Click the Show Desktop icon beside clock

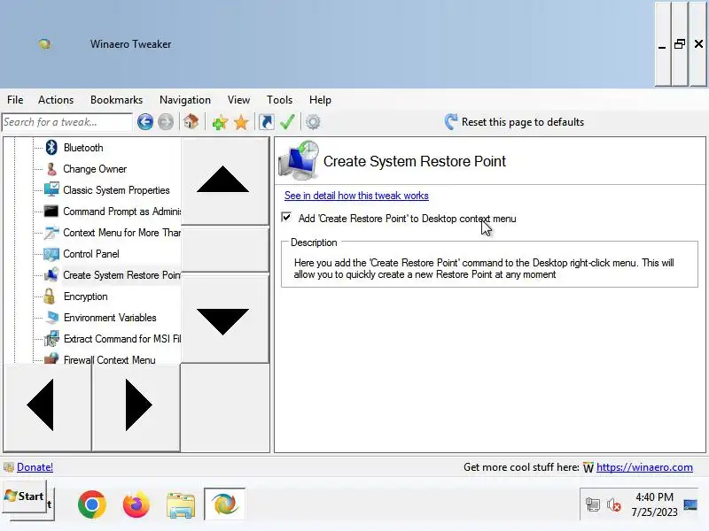(x=690, y=504)
